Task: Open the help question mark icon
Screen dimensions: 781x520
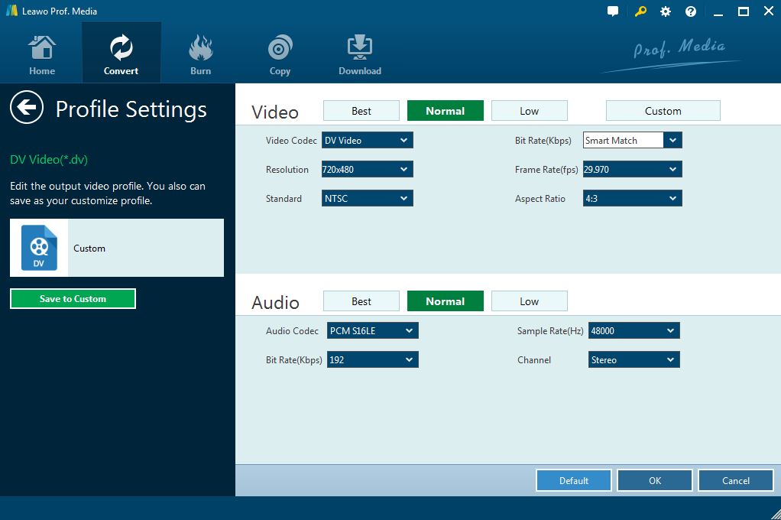Action: [691, 11]
